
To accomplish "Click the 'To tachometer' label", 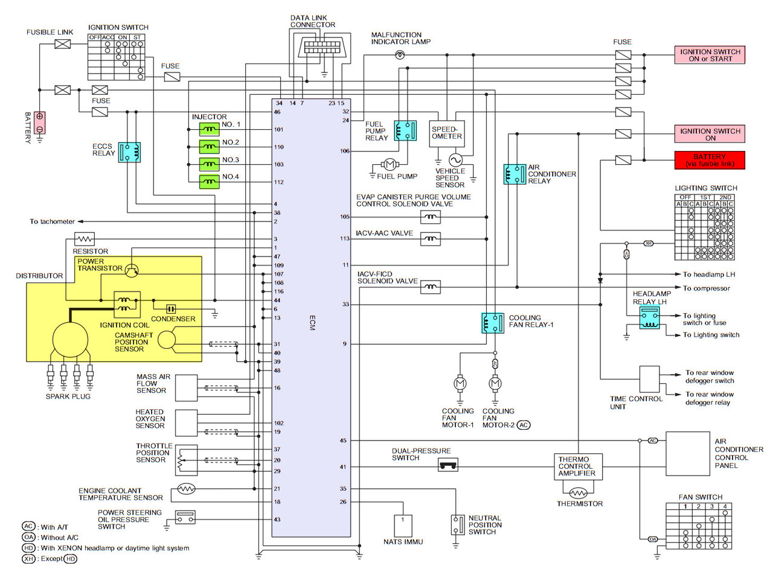I will point(52,221).
